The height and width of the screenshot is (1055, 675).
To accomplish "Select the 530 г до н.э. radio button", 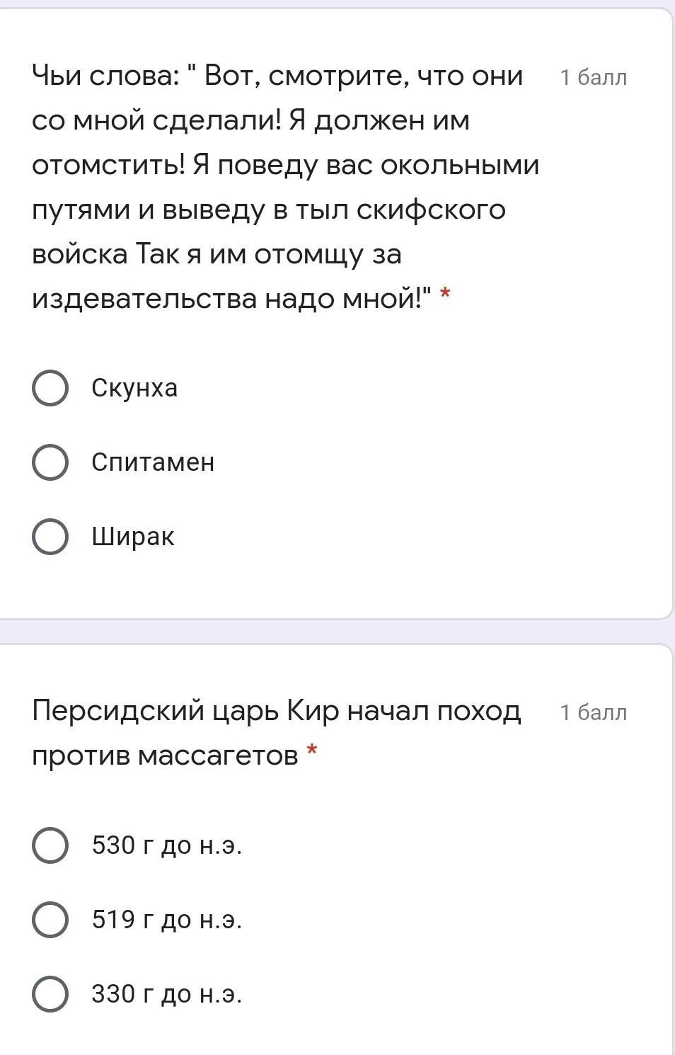I will pyautogui.click(x=50, y=845).
